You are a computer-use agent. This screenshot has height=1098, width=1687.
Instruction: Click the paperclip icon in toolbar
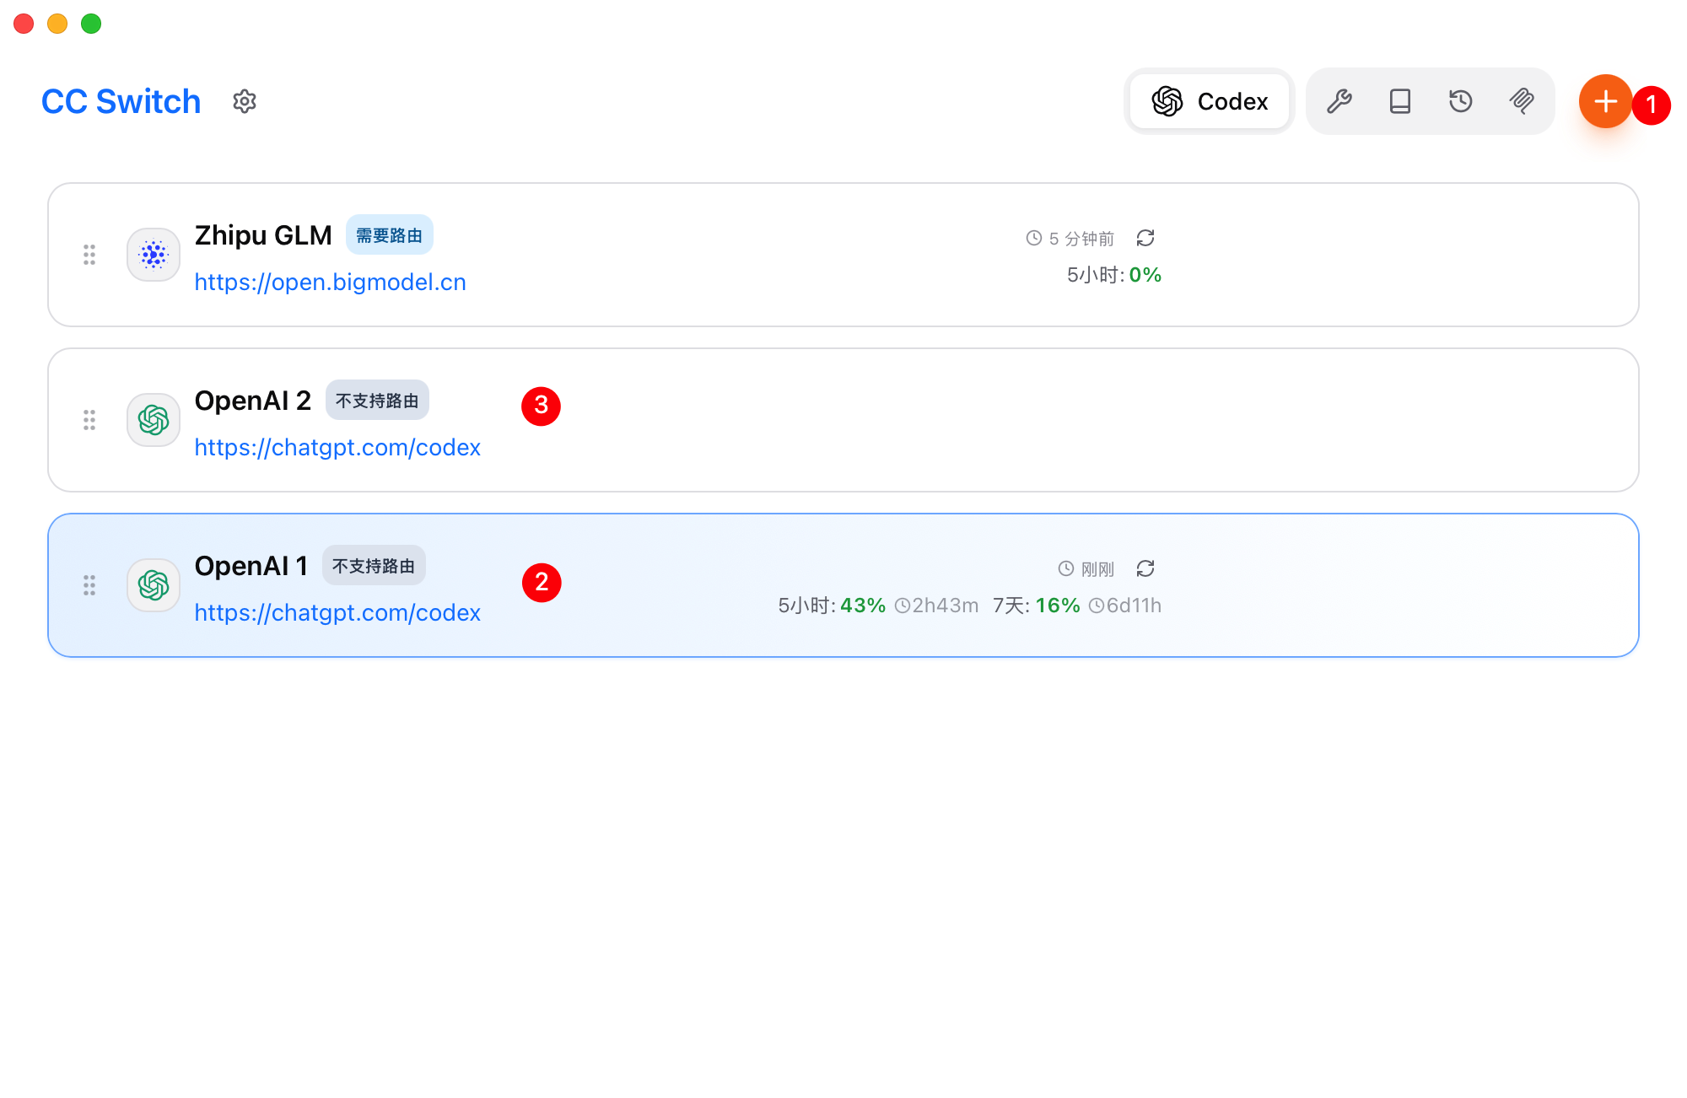click(1522, 101)
